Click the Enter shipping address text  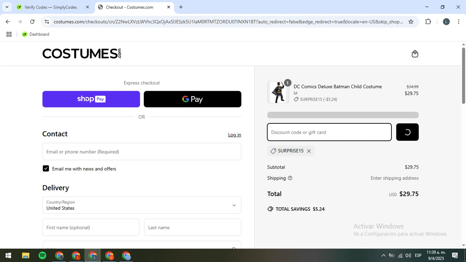coord(395,178)
